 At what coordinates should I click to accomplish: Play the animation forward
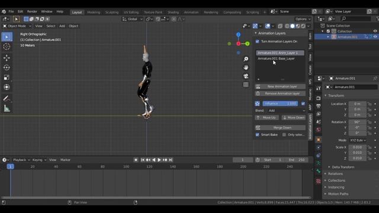point(159,160)
